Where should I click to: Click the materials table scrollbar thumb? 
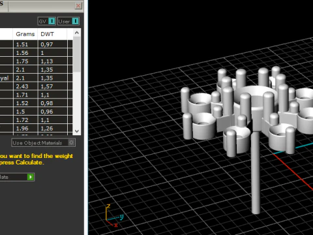(77, 54)
